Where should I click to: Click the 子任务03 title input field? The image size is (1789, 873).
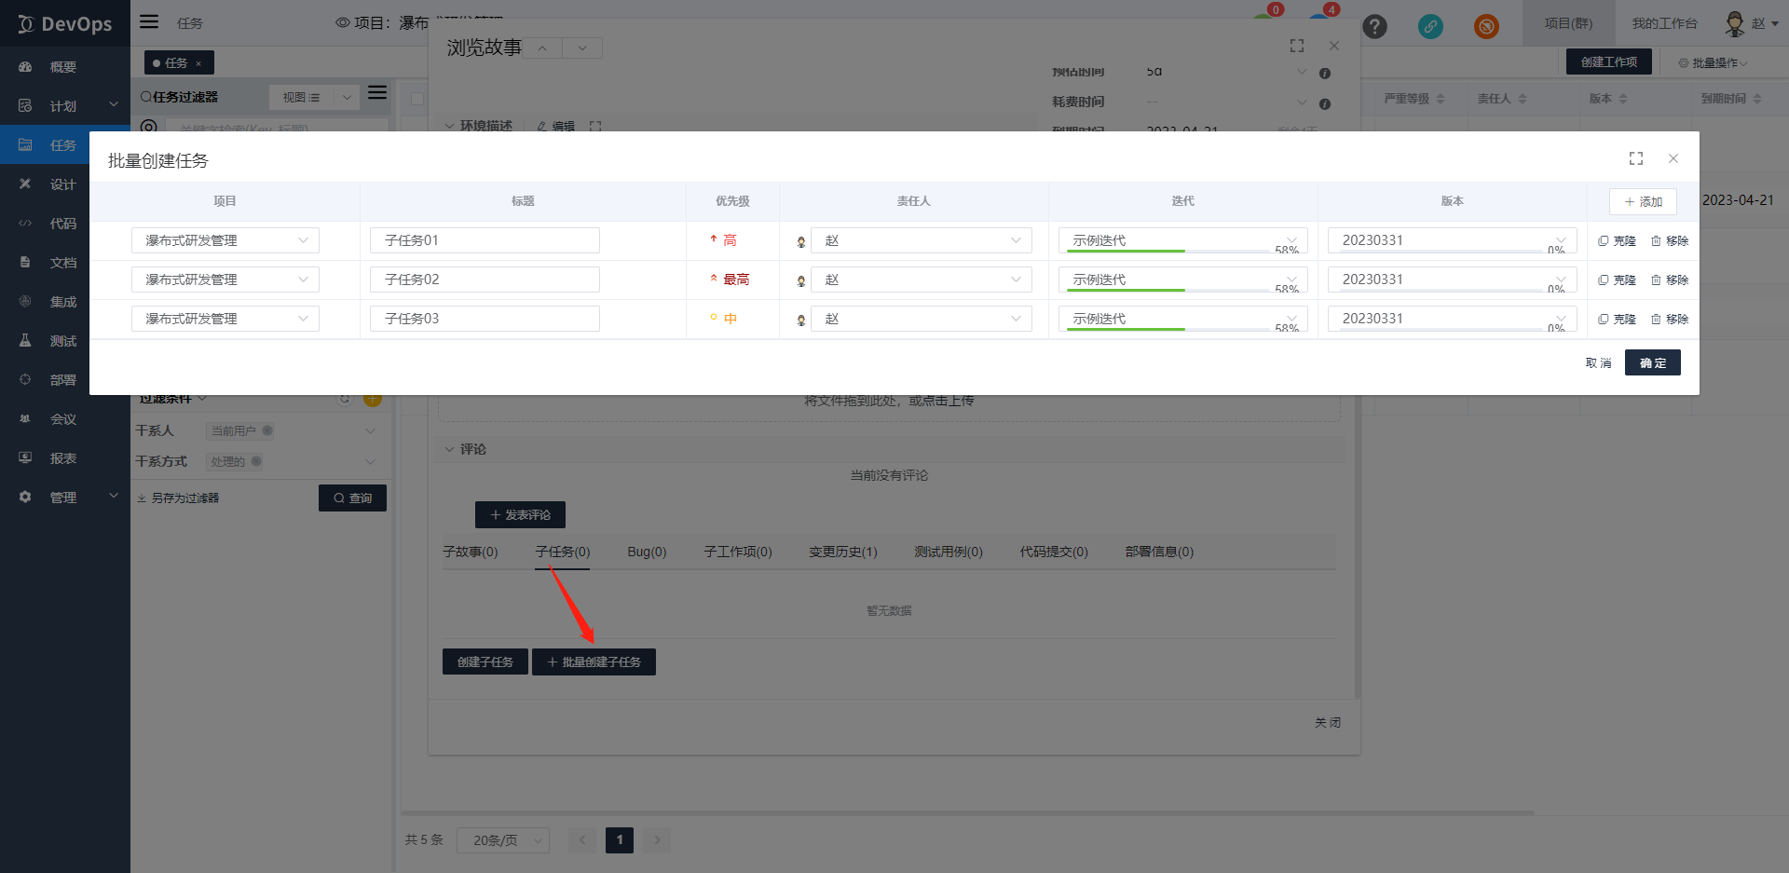click(x=485, y=319)
